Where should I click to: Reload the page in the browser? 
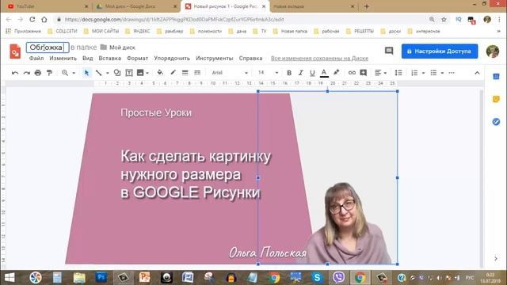pos(32,20)
